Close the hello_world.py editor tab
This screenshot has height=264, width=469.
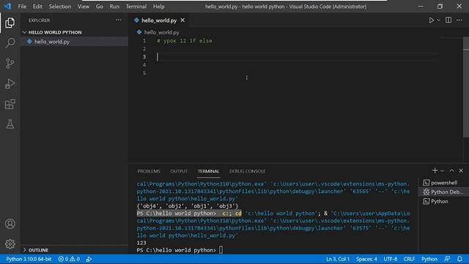click(x=182, y=21)
